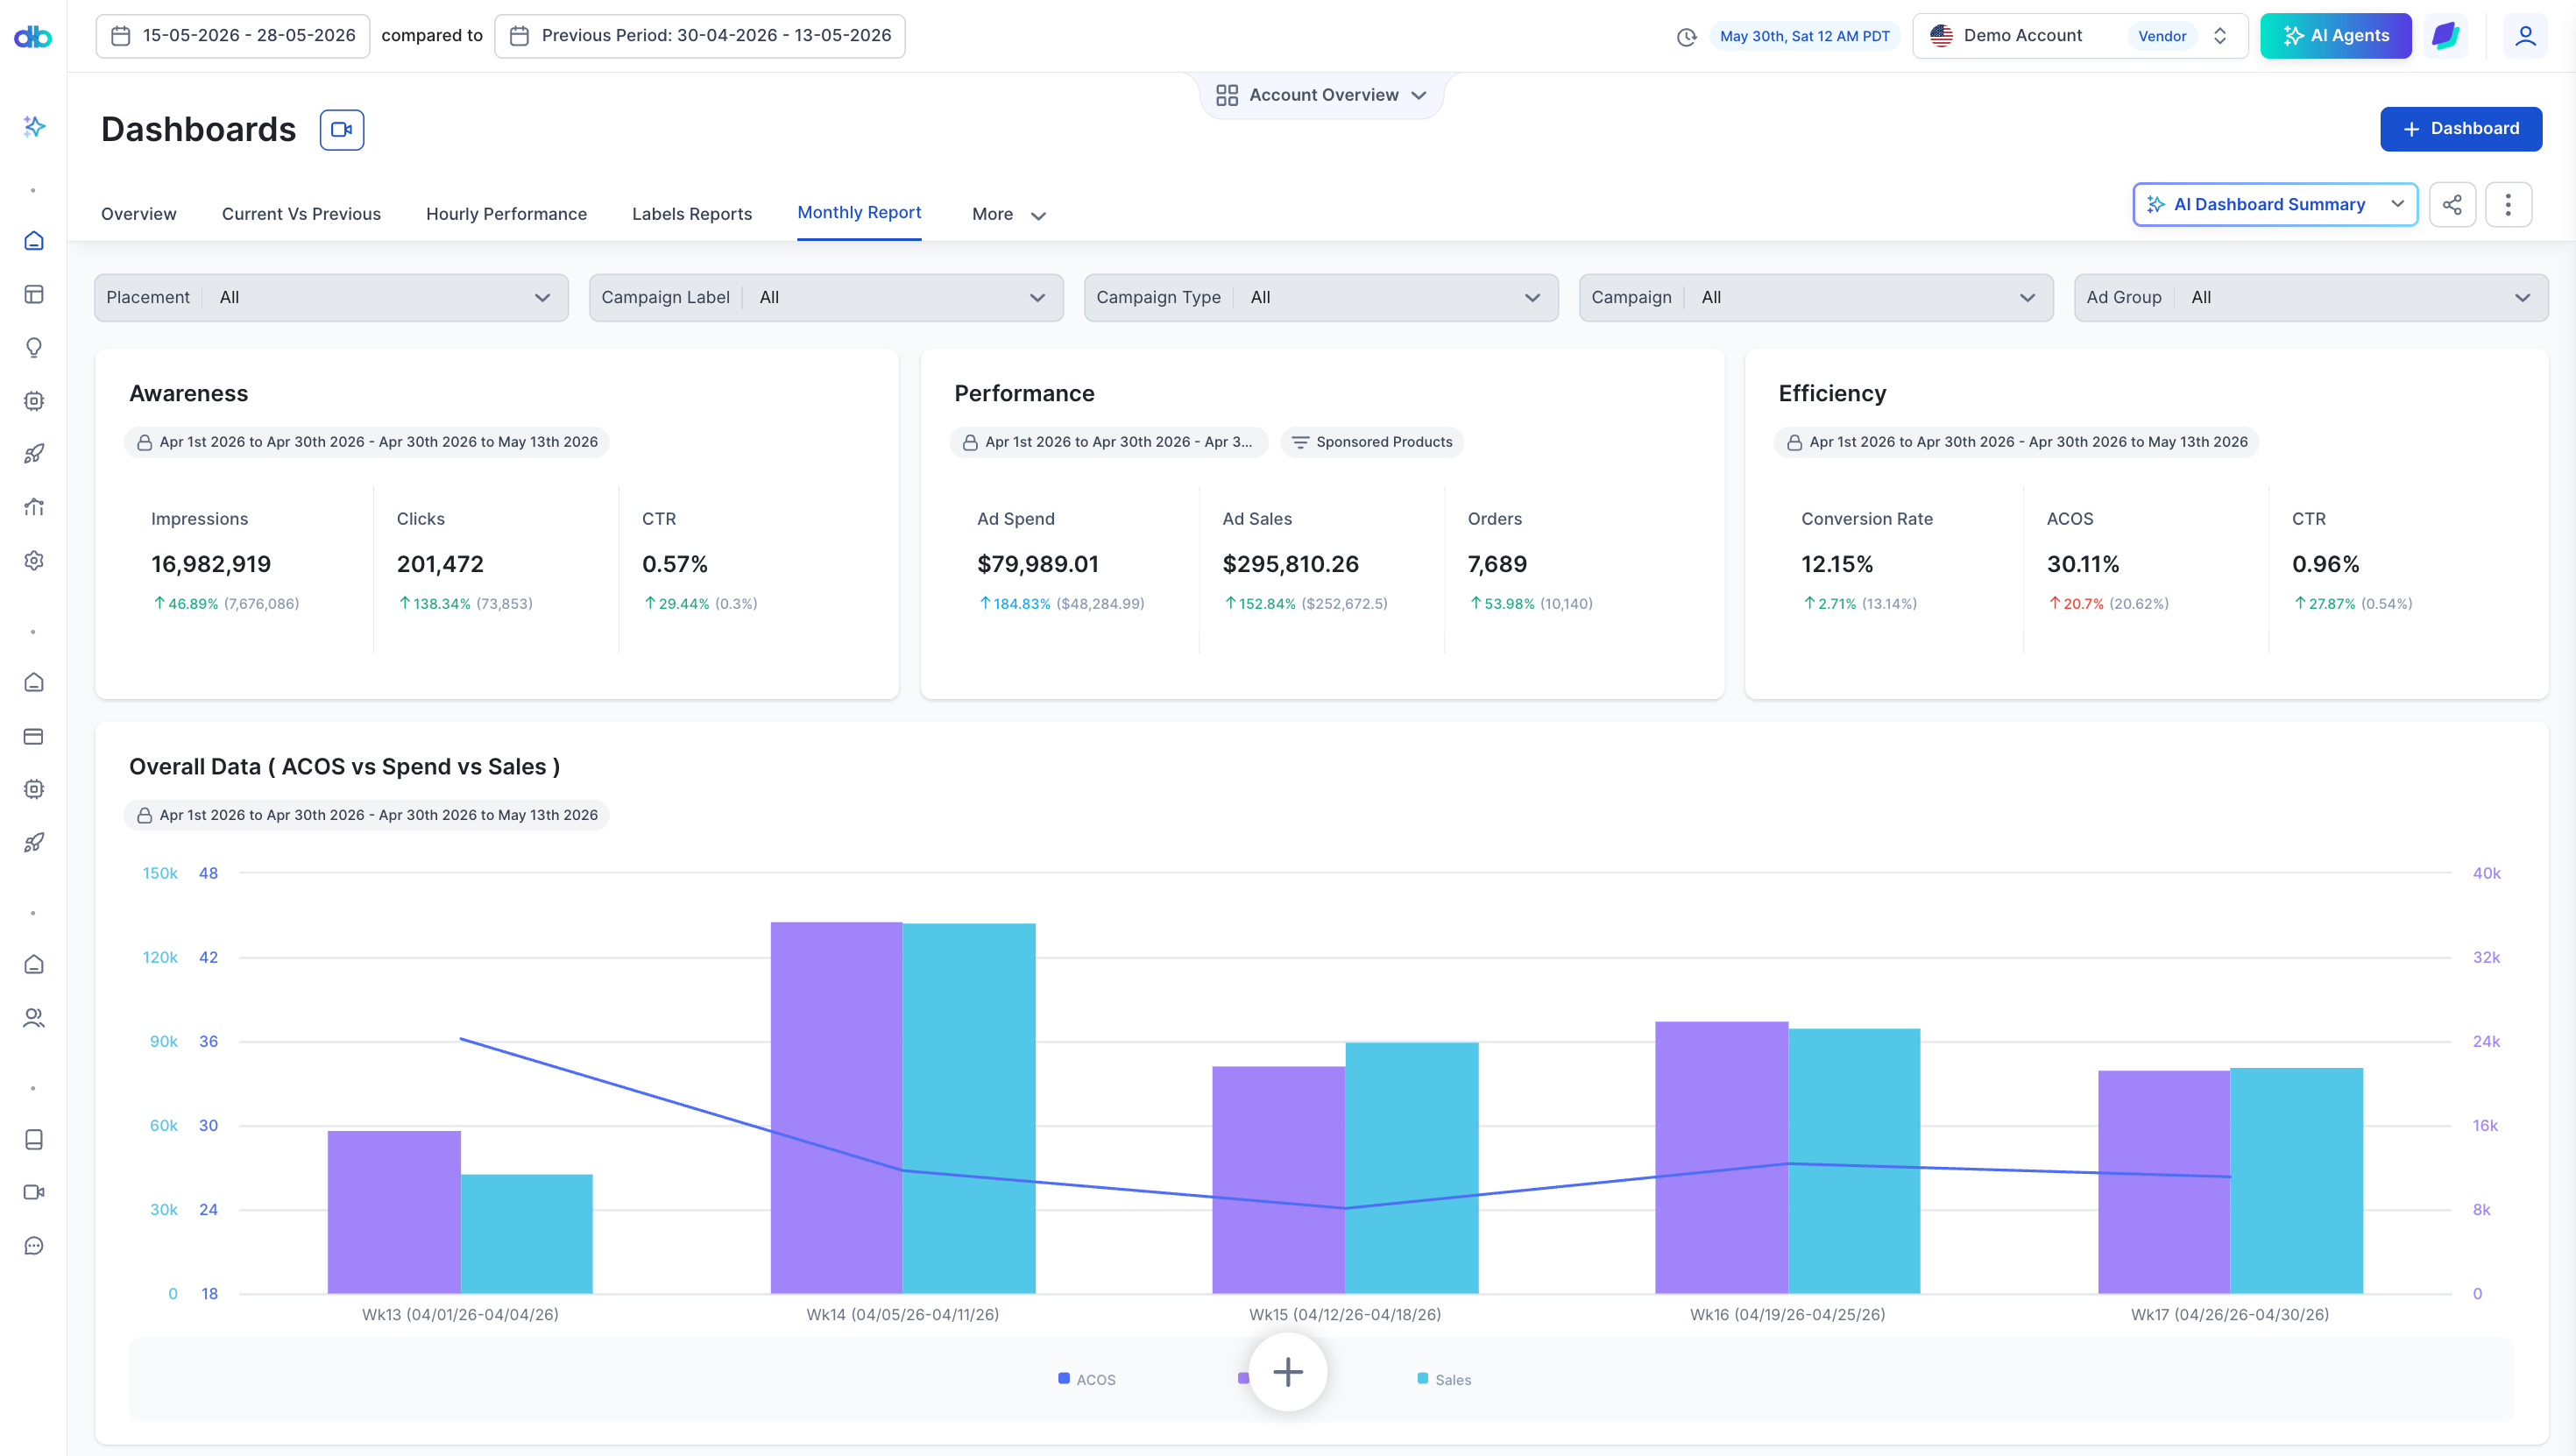Image resolution: width=2576 pixels, height=1456 pixels.
Task: Toggle Sales series in chart legend
Action: click(x=1445, y=1379)
